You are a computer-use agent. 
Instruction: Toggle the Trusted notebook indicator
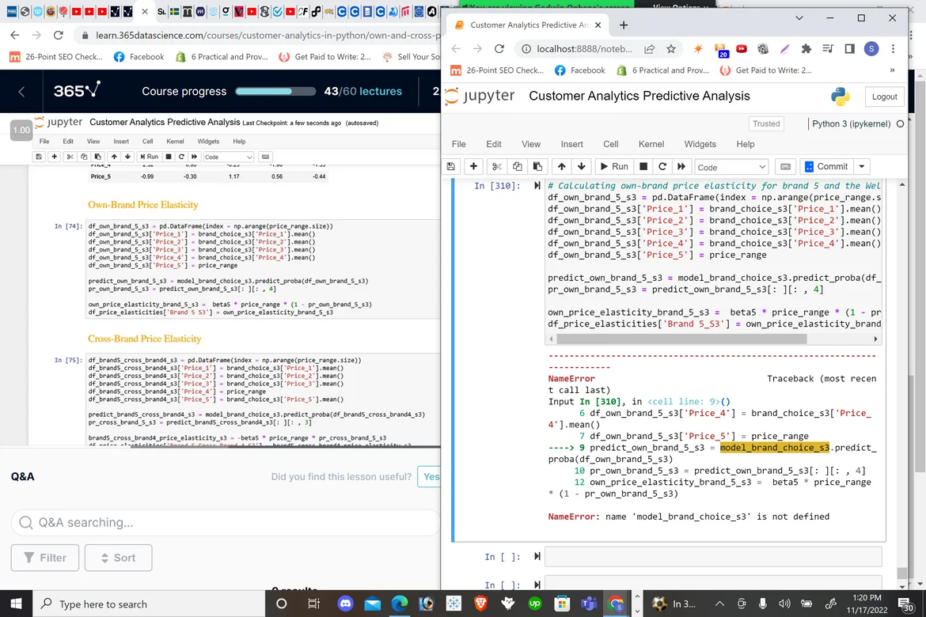[765, 123]
